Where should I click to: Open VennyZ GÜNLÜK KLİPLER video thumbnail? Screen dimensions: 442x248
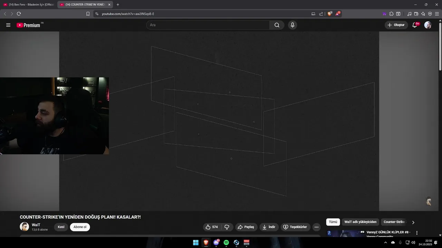coord(345,234)
